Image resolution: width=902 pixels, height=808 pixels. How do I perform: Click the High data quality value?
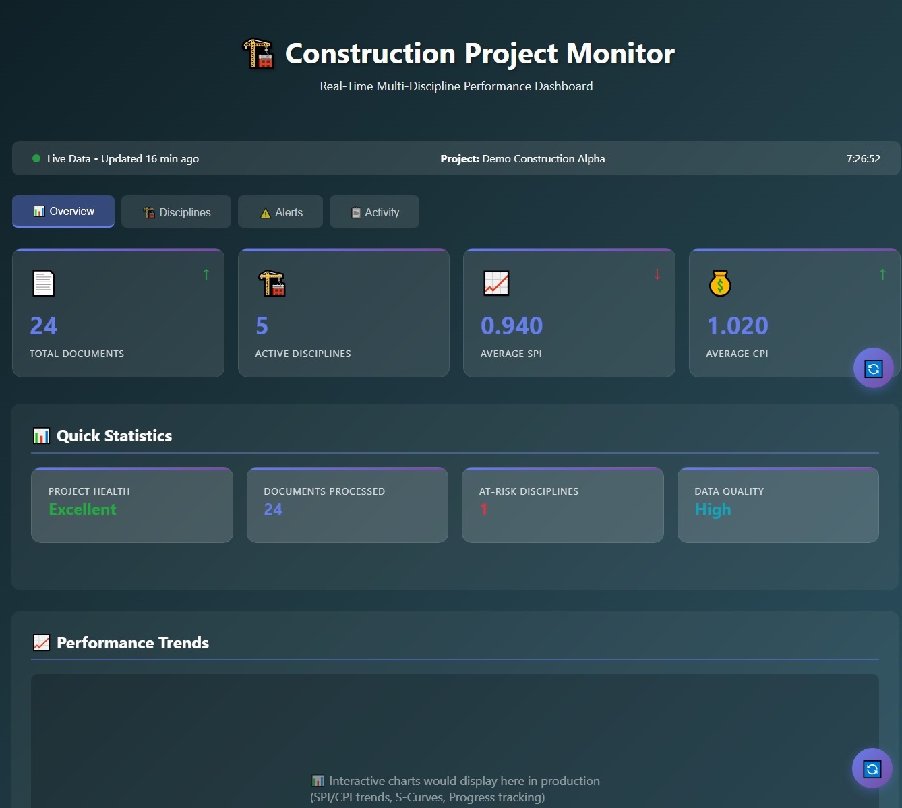[x=713, y=509]
